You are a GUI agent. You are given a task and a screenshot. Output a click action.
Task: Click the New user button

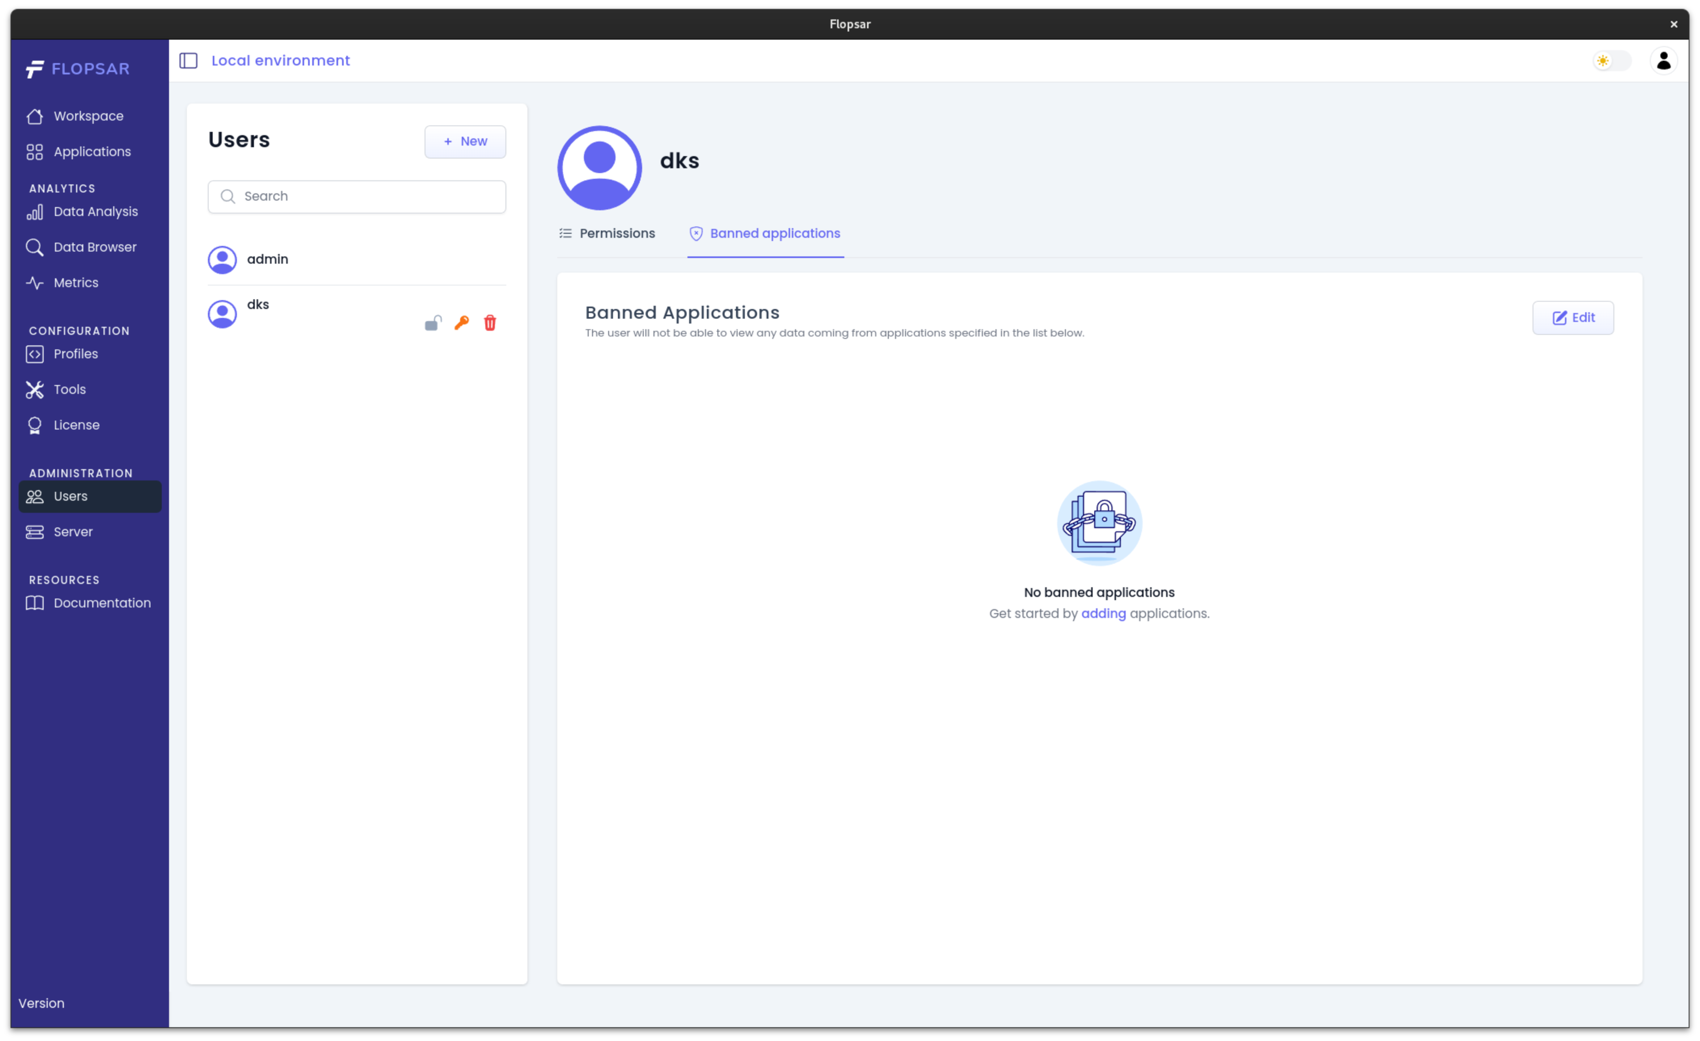465,142
